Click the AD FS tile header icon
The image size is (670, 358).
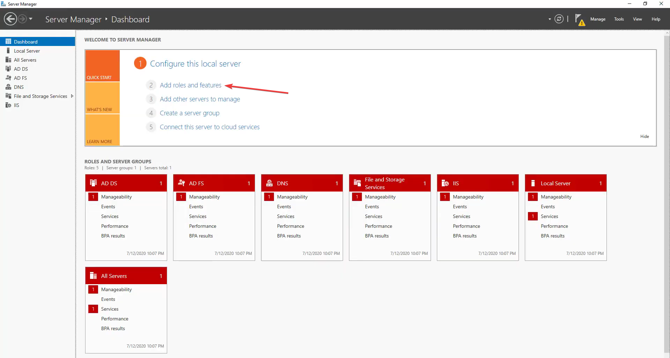[181, 183]
